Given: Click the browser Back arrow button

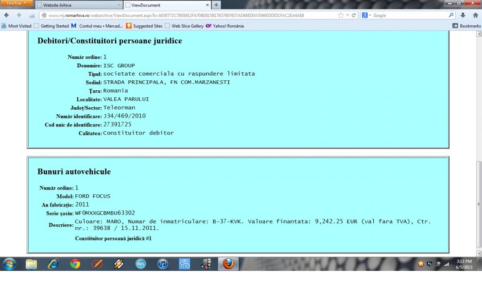Looking at the screenshot, I should click(x=7, y=16).
